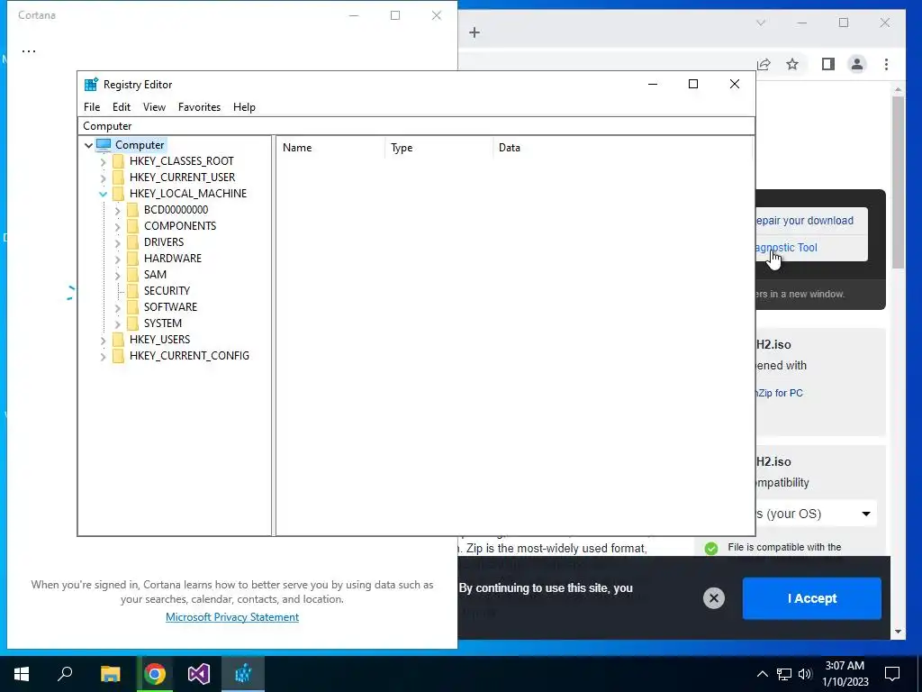Expand HKEY_CLASSES_ROOT node

click(x=104, y=161)
